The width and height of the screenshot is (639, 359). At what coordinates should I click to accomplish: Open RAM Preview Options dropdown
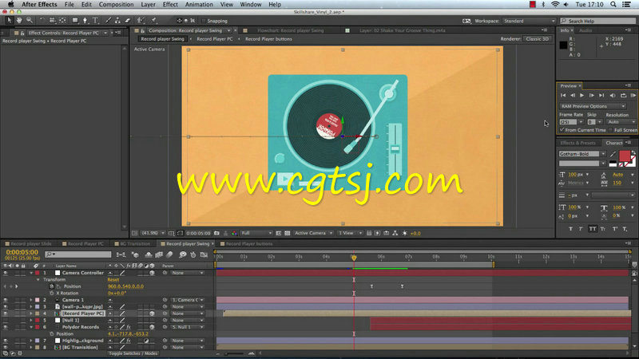593,106
